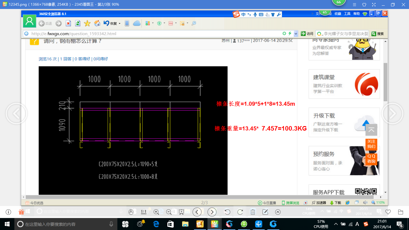
Task: Open the fan-shaped app on taskbar
Action: point(125,224)
